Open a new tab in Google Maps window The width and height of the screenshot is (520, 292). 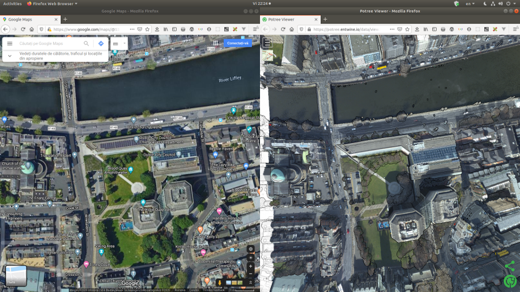[x=65, y=20]
